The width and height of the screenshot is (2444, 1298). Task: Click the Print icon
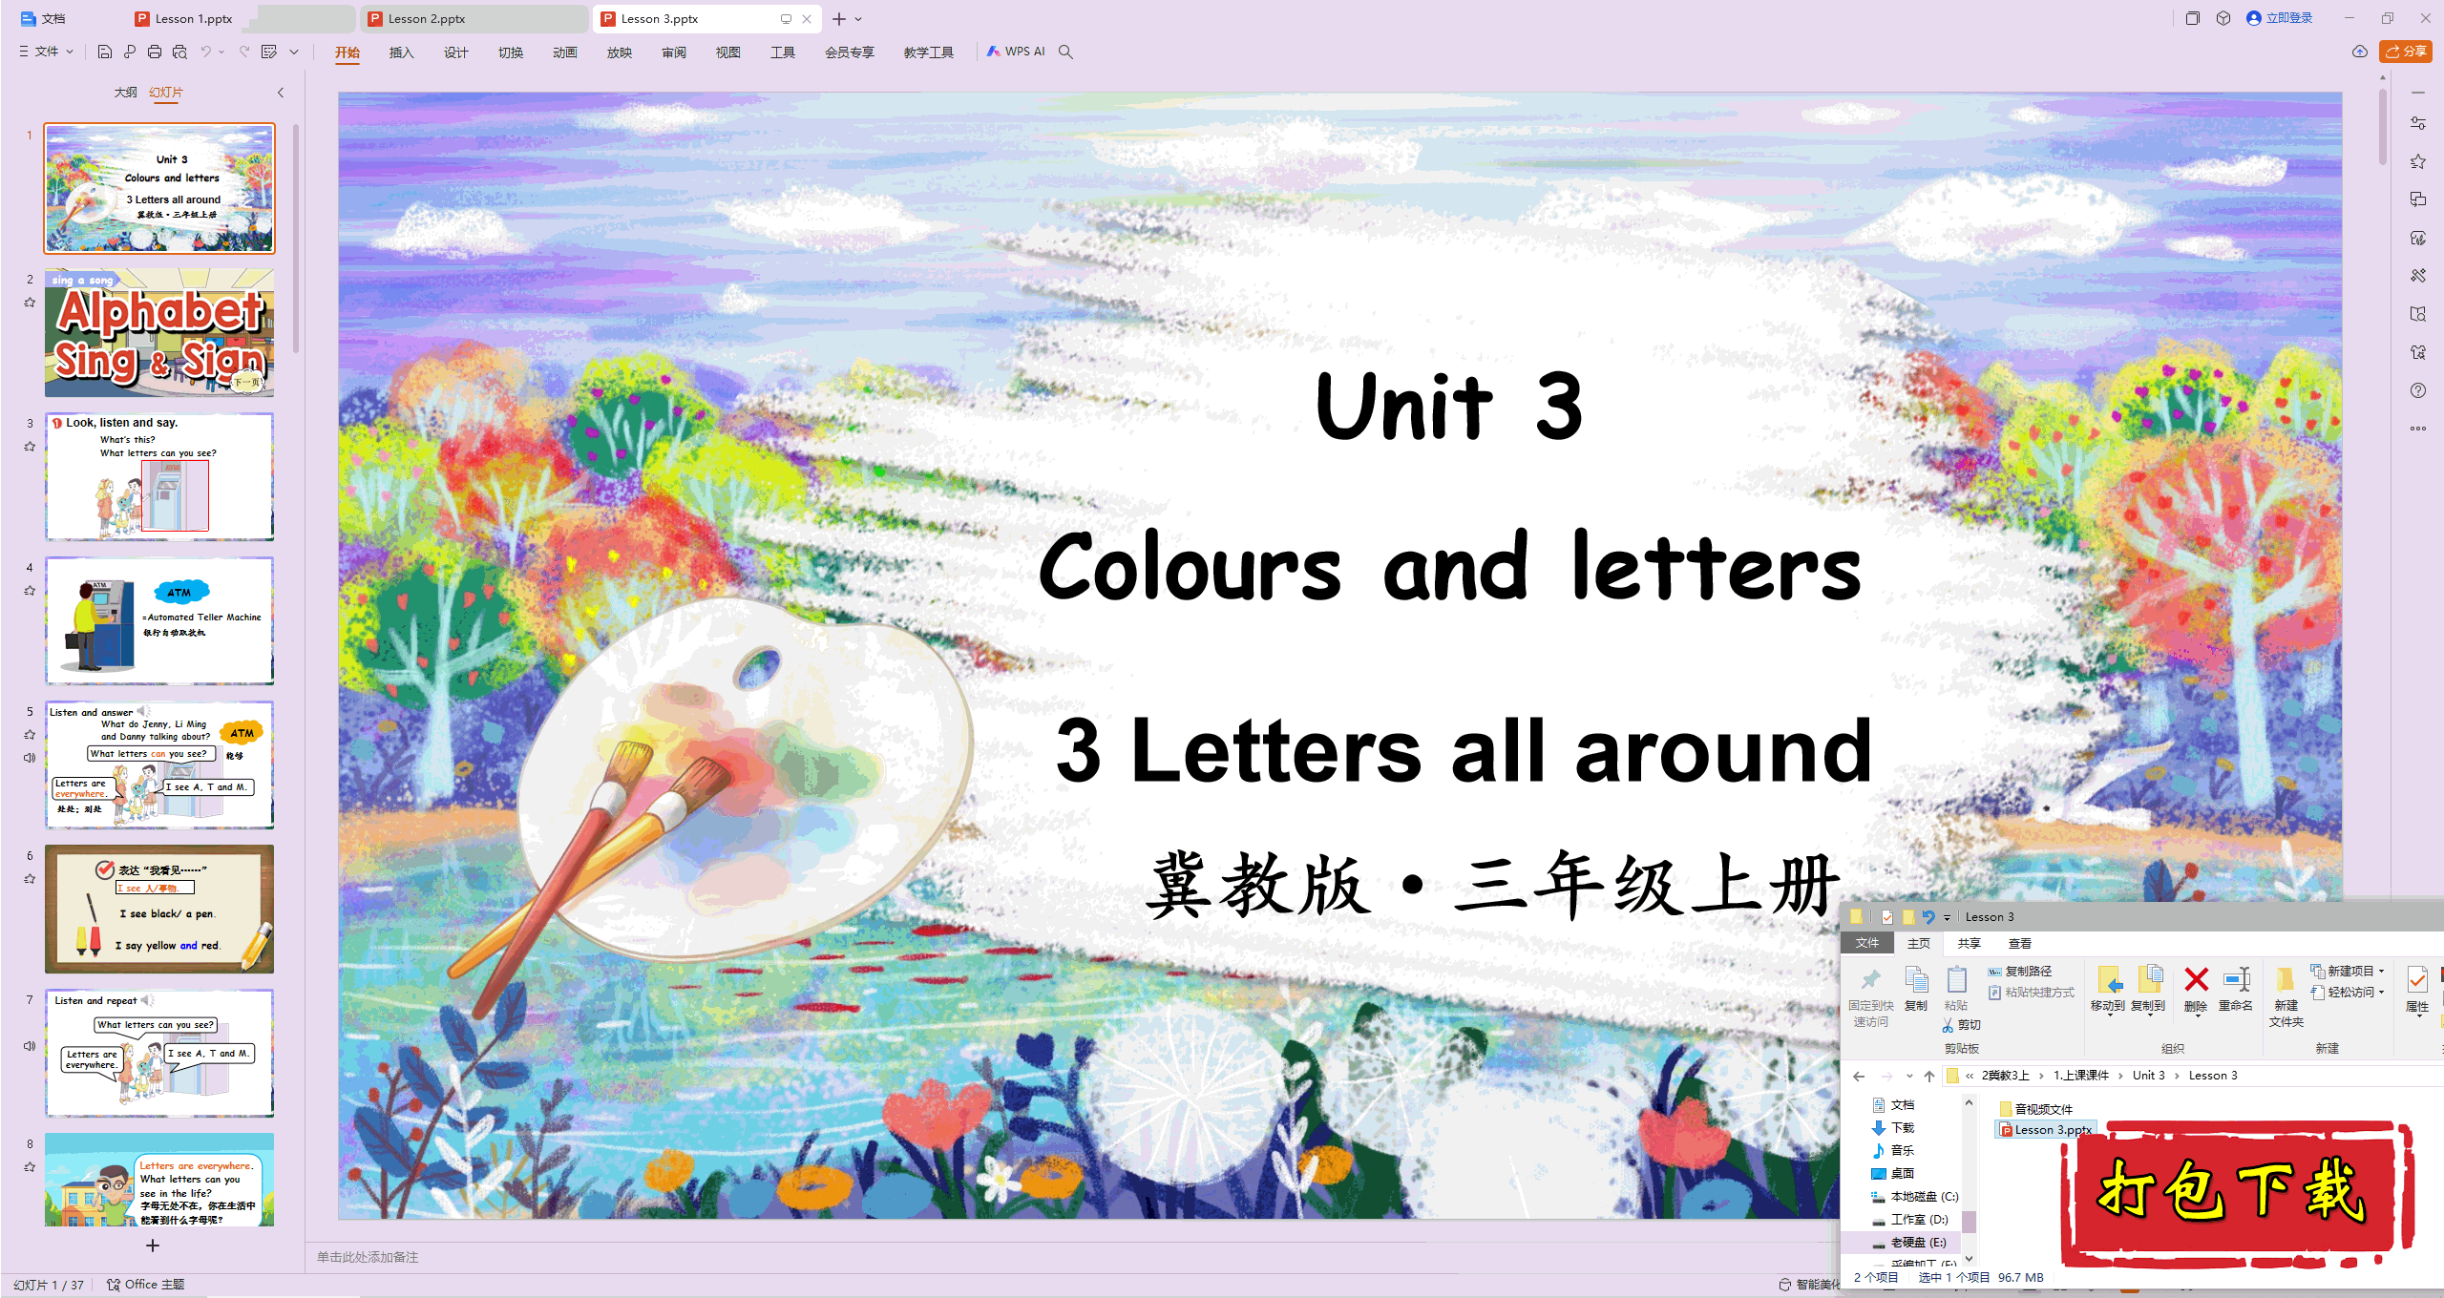(x=155, y=52)
